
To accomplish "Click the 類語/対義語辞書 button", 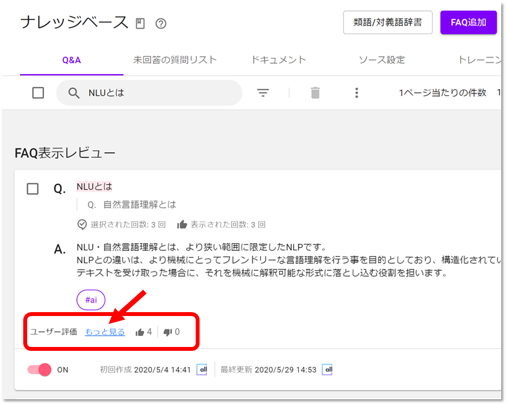I will click(x=388, y=23).
